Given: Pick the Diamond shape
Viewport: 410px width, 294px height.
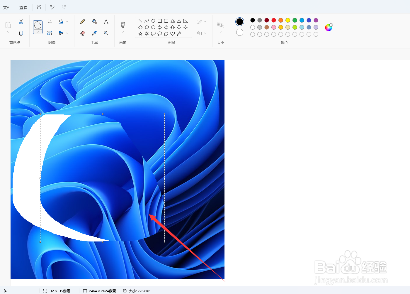Looking at the screenshot, I should 140,27.
